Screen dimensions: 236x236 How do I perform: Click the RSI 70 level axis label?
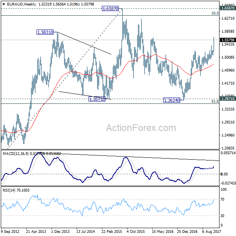tap(222, 199)
